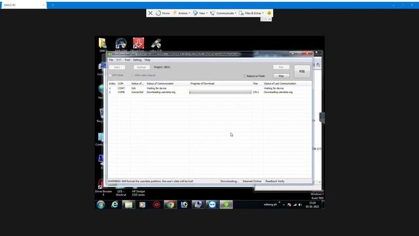Click the Status of Last Communication header
This screenshot has width=419, height=236.
click(x=280, y=84)
